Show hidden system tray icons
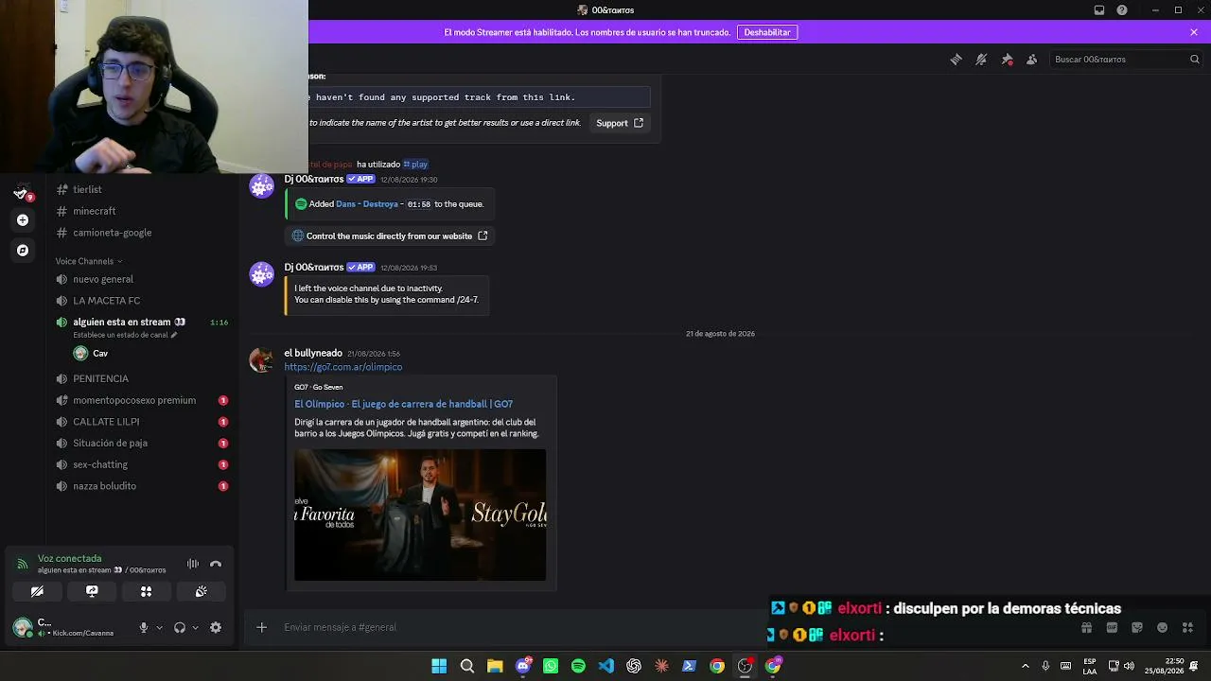Viewport: 1211px width, 681px height. coord(1026,666)
